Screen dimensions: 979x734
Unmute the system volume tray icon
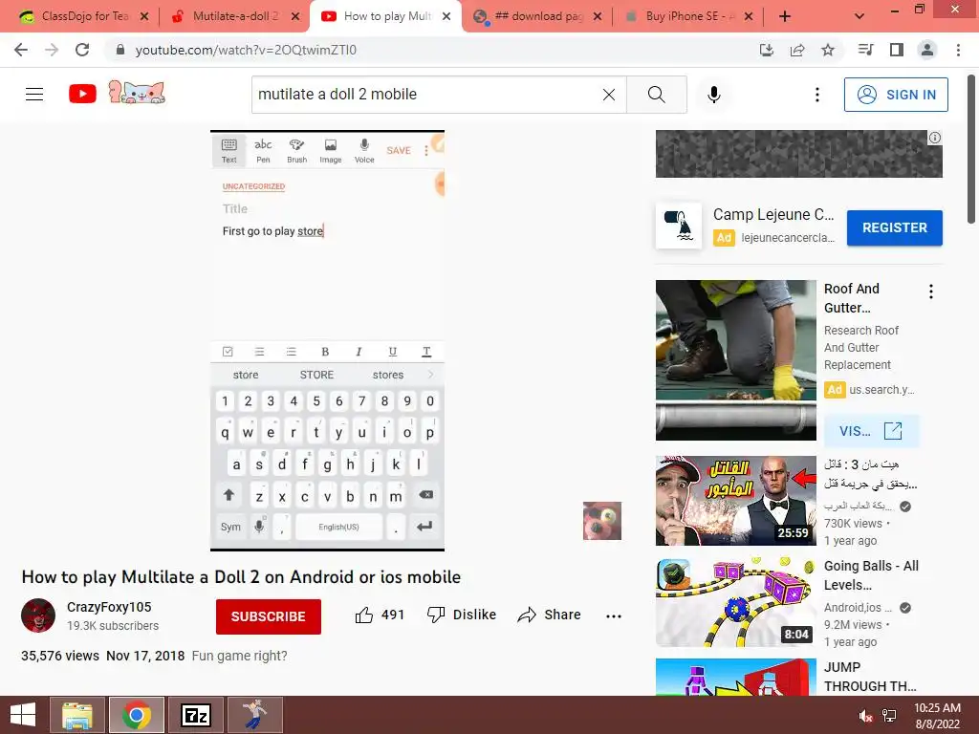[865, 716]
